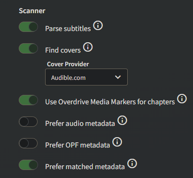Viewport: 193px width, 178px height.
Task: Show info icon next to Find covers
Action: point(88,47)
